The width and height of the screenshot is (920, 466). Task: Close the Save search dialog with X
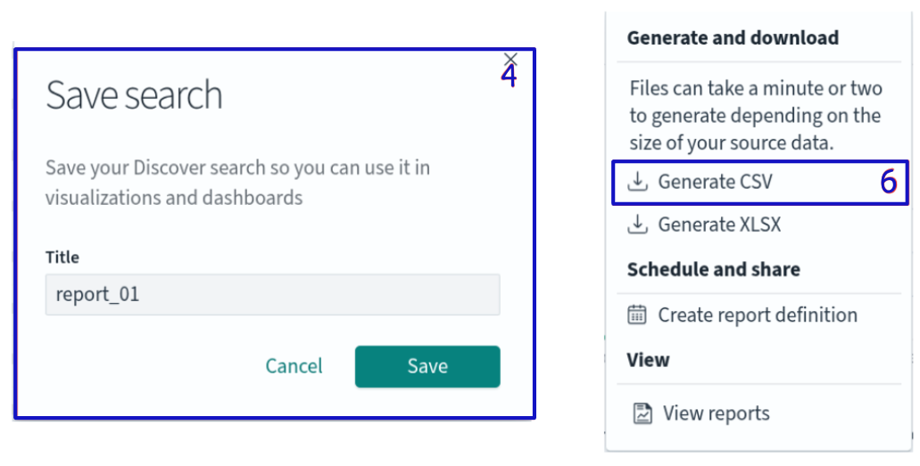click(510, 60)
